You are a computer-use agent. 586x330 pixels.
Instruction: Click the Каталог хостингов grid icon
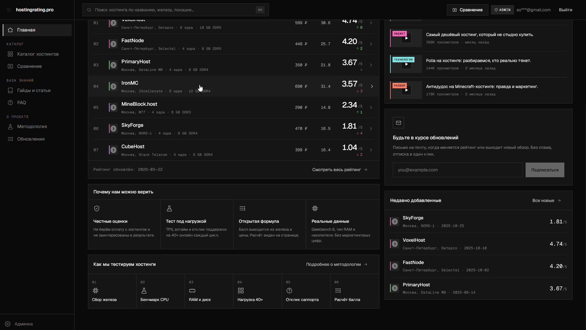tap(10, 54)
